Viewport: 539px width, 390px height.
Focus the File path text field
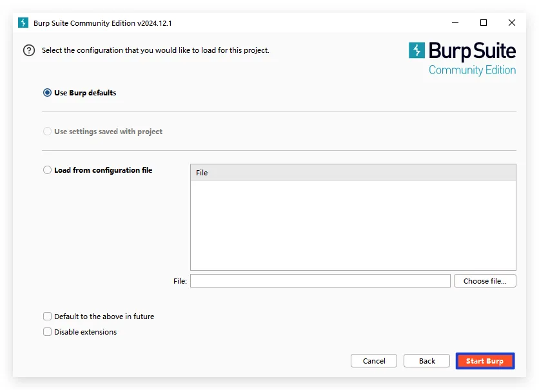click(320, 281)
